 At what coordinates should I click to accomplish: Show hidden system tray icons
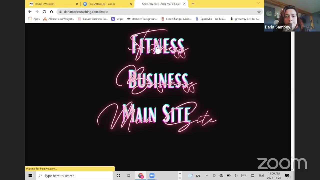click(x=207, y=175)
